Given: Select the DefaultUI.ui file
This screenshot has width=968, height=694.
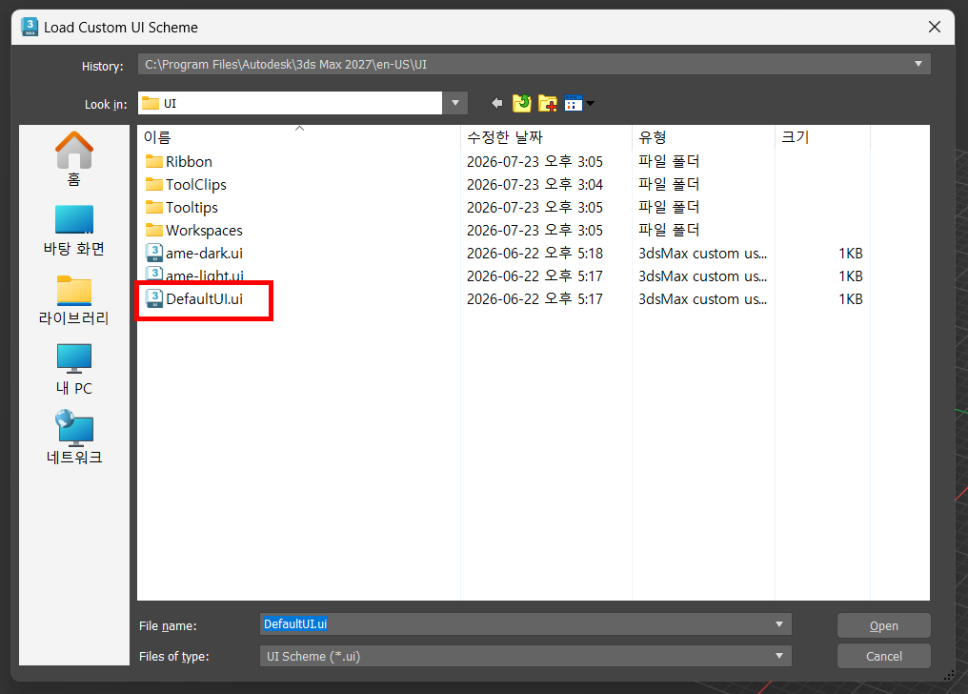Looking at the screenshot, I should [193, 298].
